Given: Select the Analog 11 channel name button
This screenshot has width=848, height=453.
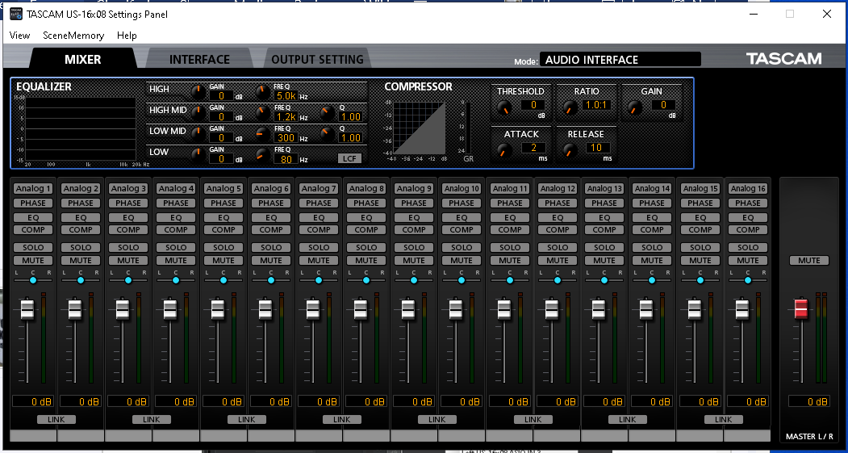Looking at the screenshot, I should pos(509,188).
